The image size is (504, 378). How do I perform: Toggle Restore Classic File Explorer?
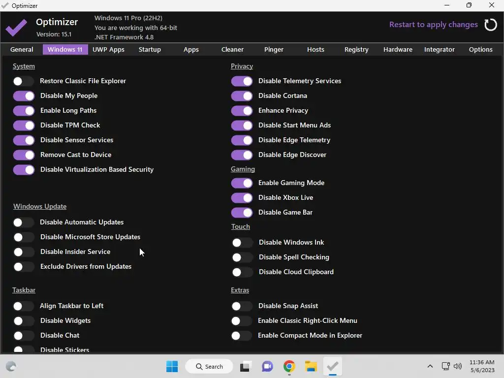pos(23,81)
